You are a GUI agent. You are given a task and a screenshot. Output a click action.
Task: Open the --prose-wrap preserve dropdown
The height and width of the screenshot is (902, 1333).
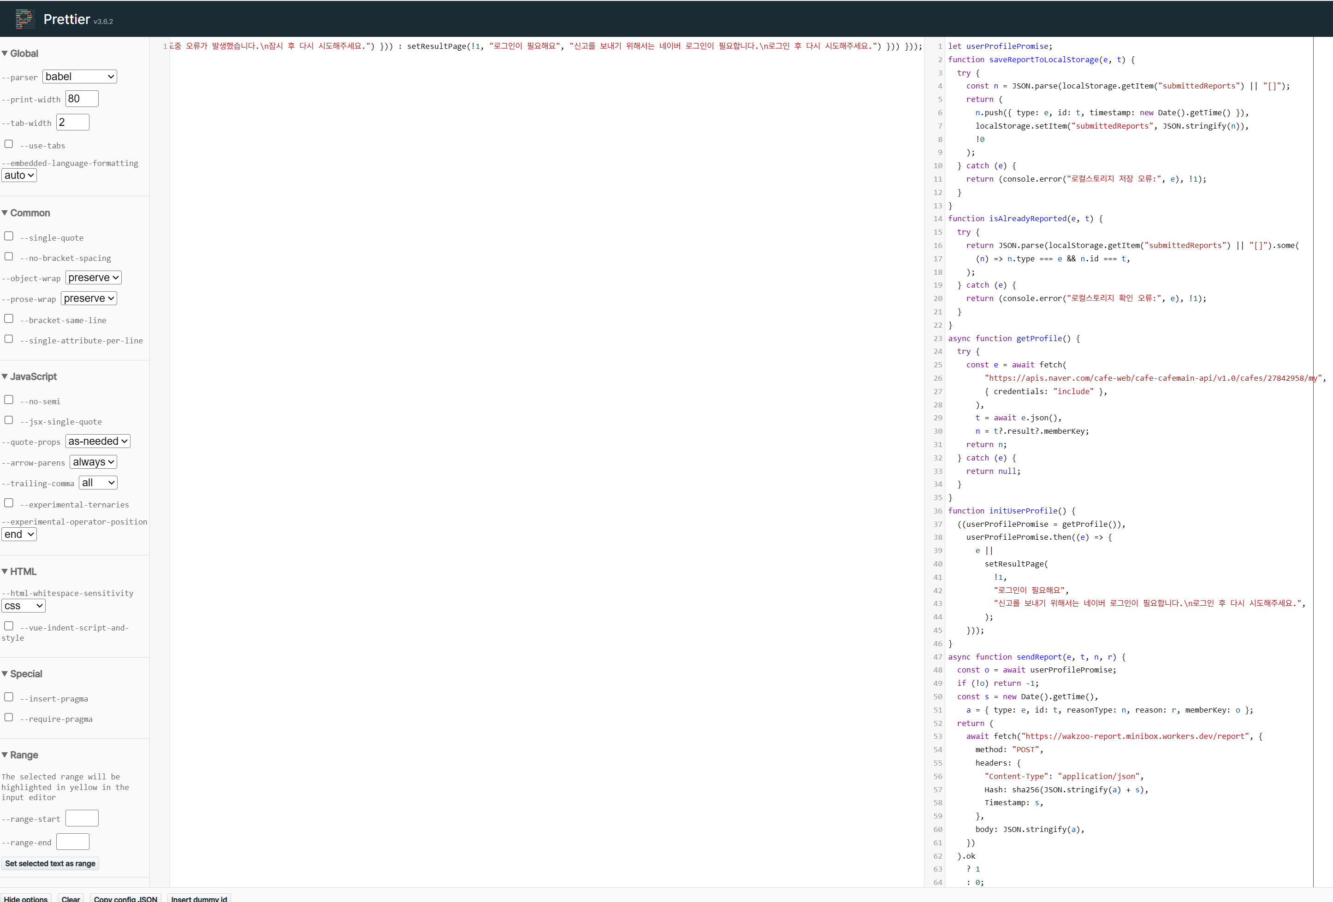coord(89,298)
